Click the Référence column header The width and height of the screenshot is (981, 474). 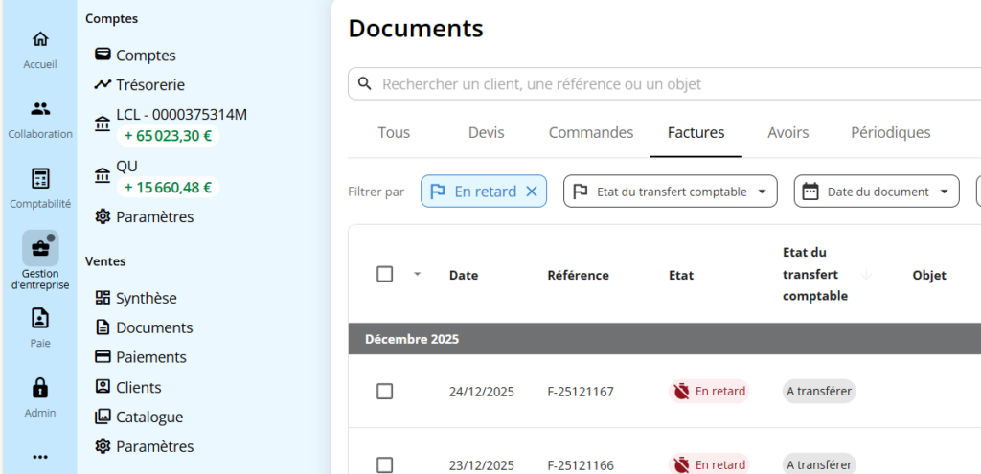click(578, 275)
